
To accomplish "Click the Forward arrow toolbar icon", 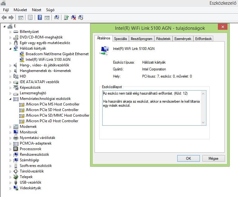I will pyautogui.click(x=11, y=17).
